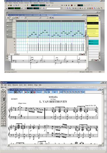The height and width of the screenshot is (153, 107).
Task: Click the red record button in Cakewalk
Action: point(72,5)
